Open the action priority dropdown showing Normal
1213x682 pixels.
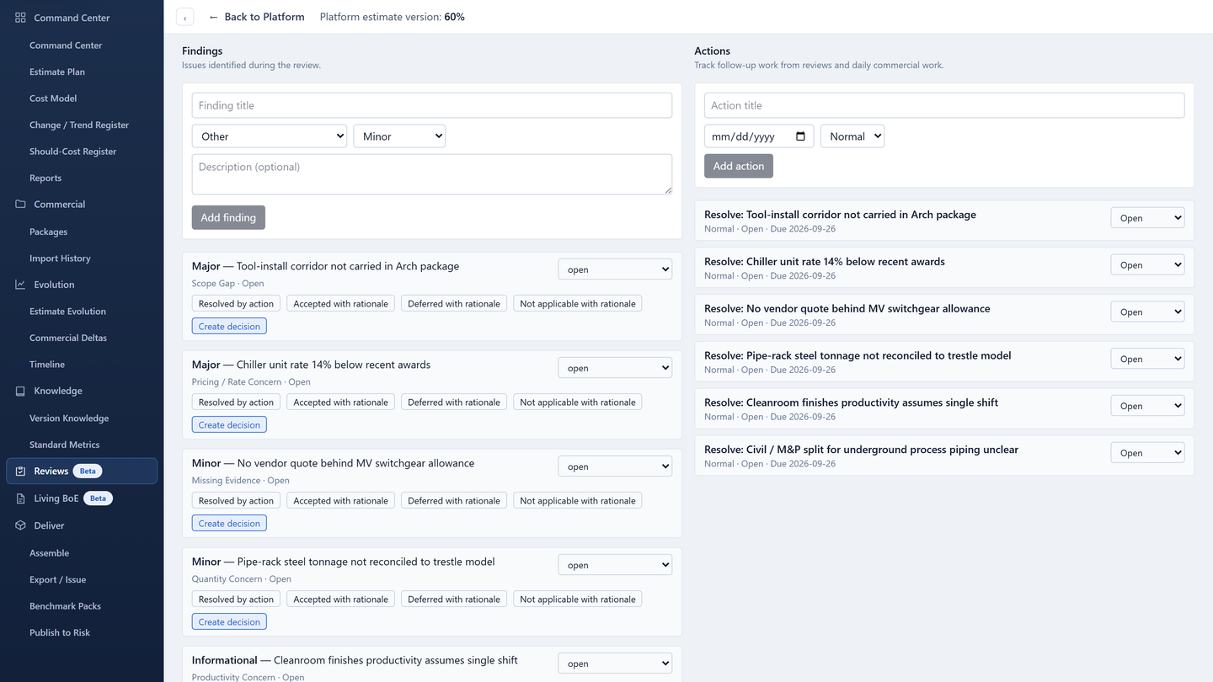(x=852, y=136)
